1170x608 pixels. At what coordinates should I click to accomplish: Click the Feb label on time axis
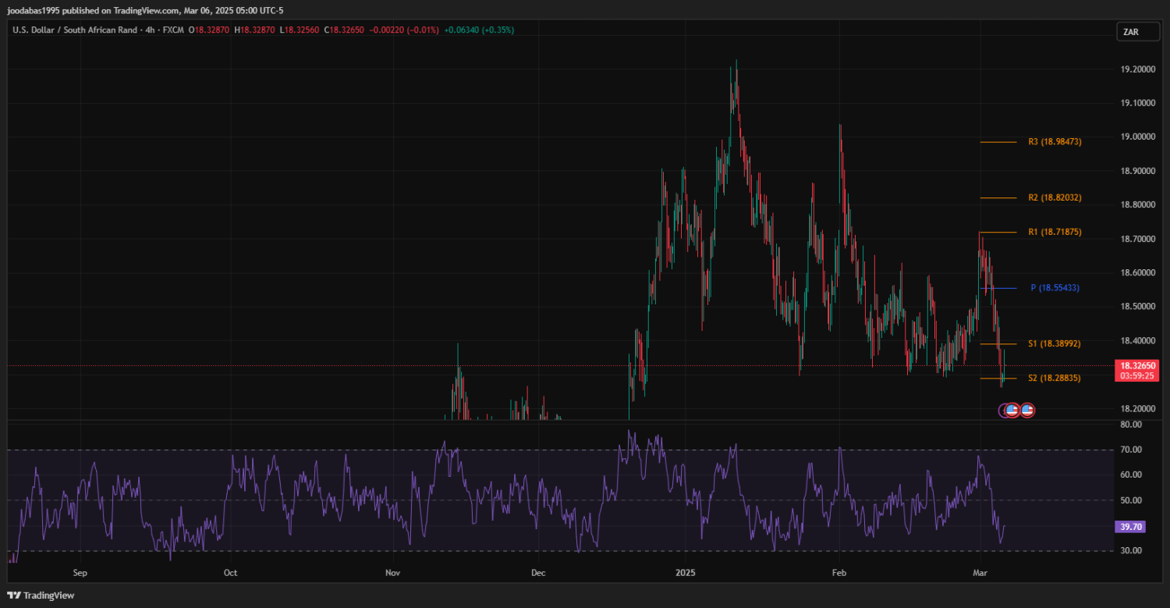(838, 572)
